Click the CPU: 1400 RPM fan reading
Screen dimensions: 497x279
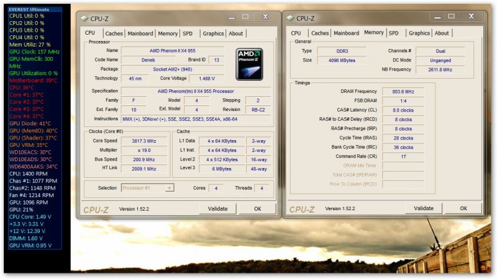[x=29, y=174]
